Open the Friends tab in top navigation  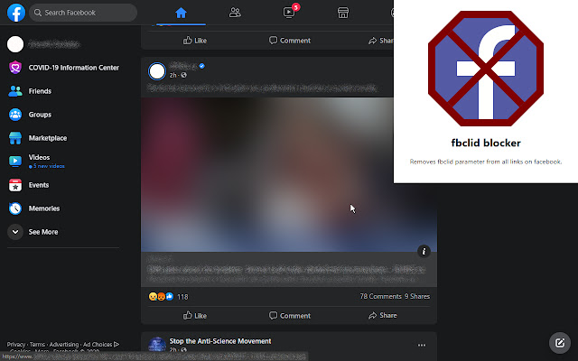235,13
